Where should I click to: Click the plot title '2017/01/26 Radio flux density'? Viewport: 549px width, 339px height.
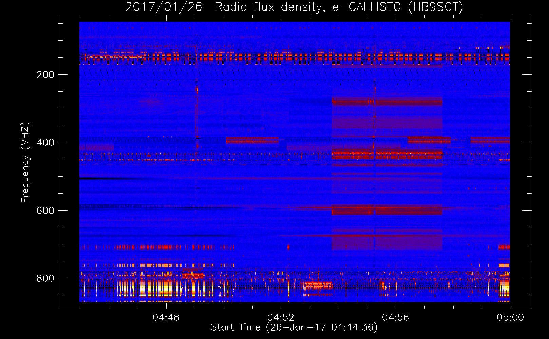pos(294,7)
